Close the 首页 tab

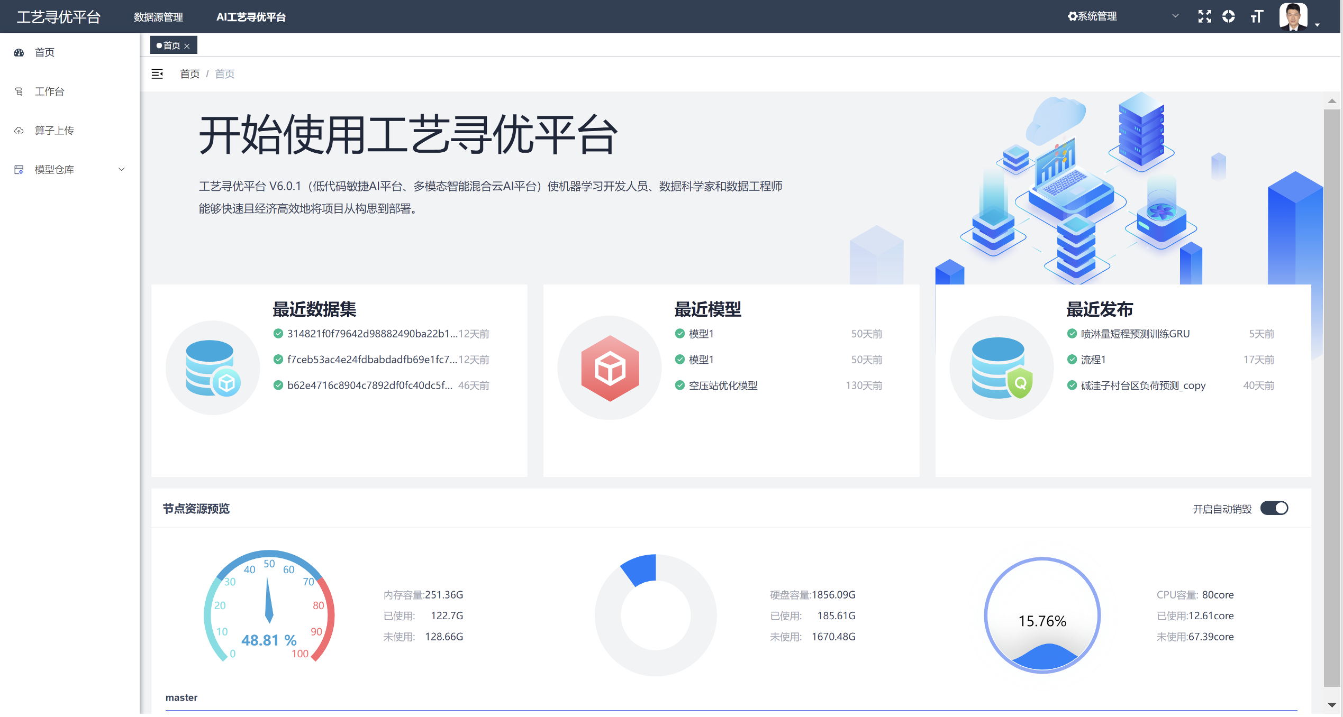(187, 46)
